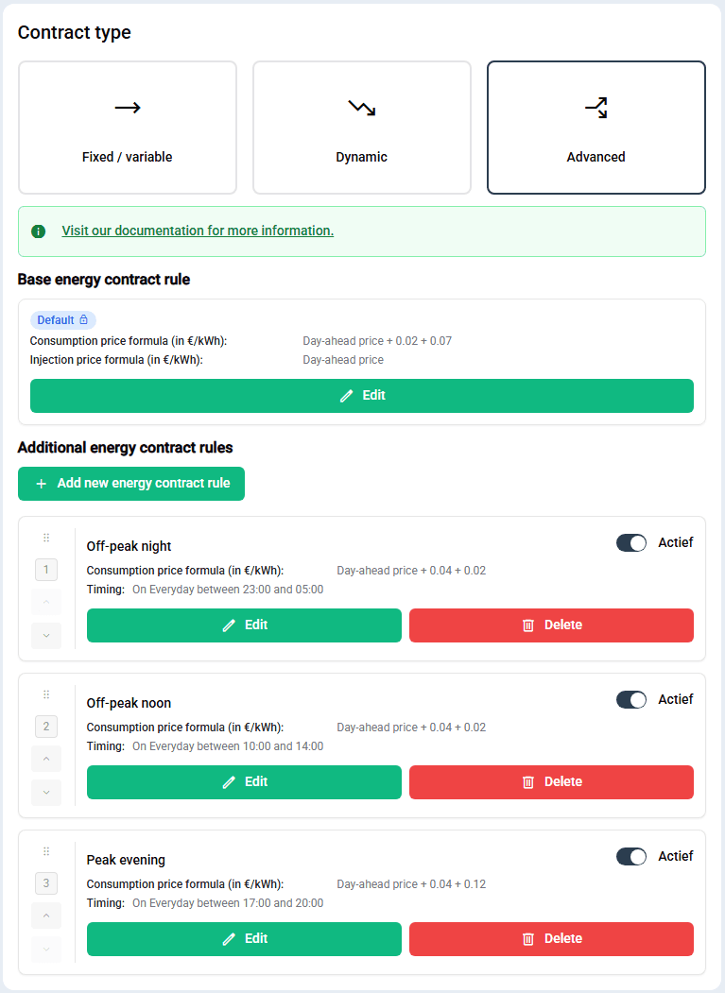Click the drag handle of Off-peak night rule
Image resolution: width=725 pixels, height=993 pixels.
tap(46, 538)
